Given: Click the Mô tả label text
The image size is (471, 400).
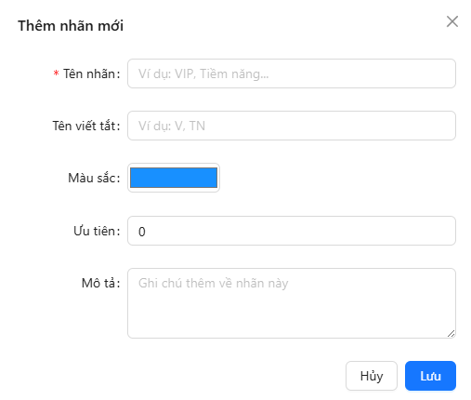Looking at the screenshot, I should [100, 283].
